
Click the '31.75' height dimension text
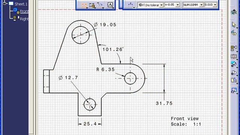point(164,103)
